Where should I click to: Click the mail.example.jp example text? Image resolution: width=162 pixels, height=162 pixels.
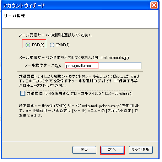click(x=114, y=58)
